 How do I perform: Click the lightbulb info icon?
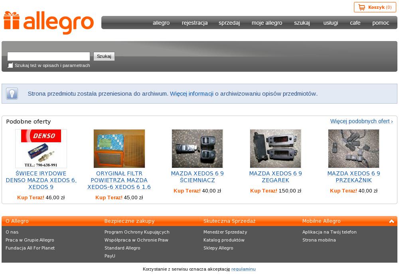(x=12, y=94)
